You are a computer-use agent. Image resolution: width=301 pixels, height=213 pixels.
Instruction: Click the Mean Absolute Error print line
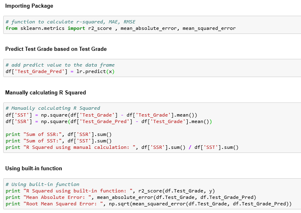130,197
